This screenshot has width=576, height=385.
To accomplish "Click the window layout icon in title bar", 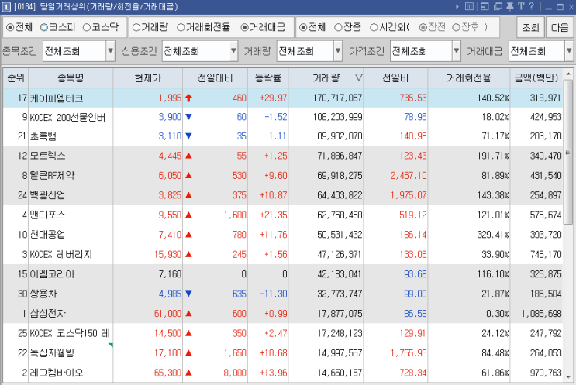I will (485, 6).
